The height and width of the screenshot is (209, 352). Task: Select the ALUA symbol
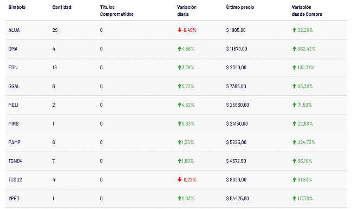point(14,30)
